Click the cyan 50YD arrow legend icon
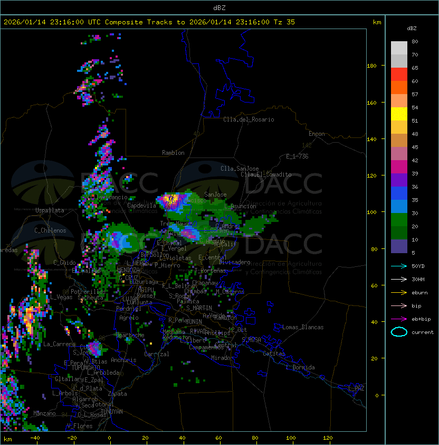439x445 pixels. click(x=399, y=266)
